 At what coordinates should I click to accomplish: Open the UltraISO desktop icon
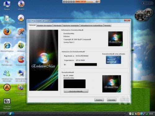(x=21, y=5)
